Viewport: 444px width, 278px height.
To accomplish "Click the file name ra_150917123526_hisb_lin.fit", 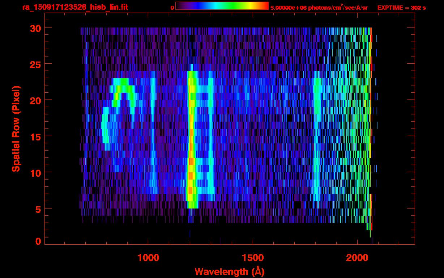I will tap(75, 7).
